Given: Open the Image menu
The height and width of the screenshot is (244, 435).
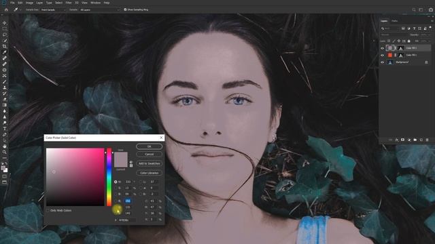Looking at the screenshot, I should coord(29,3).
